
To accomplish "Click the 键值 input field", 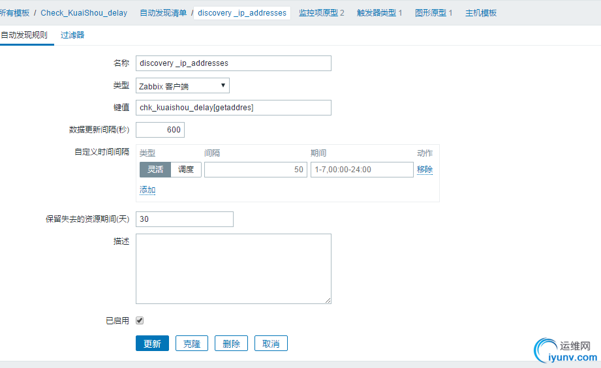I will (x=234, y=108).
